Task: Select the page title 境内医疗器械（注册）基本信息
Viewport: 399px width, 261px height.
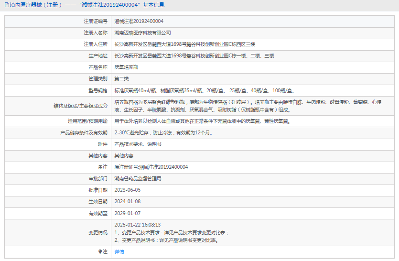Action: [87, 5]
